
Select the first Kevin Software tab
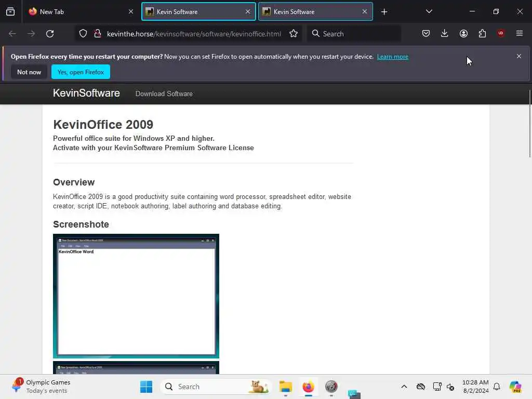tap(198, 11)
